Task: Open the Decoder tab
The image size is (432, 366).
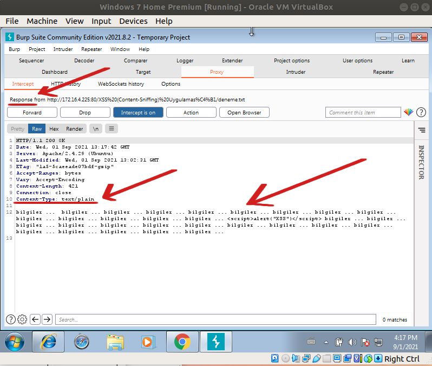Action: 84,60
